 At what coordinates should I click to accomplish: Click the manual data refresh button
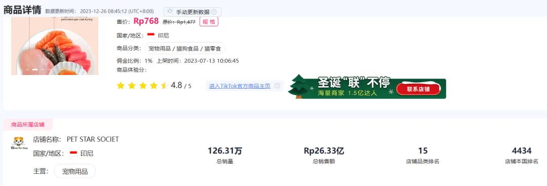[192, 12]
